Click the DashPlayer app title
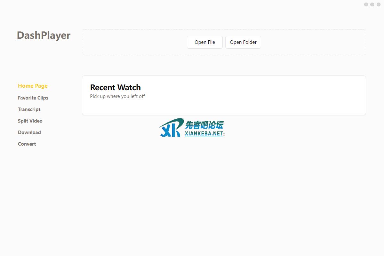Image resolution: width=384 pixels, height=256 pixels. pos(44,35)
